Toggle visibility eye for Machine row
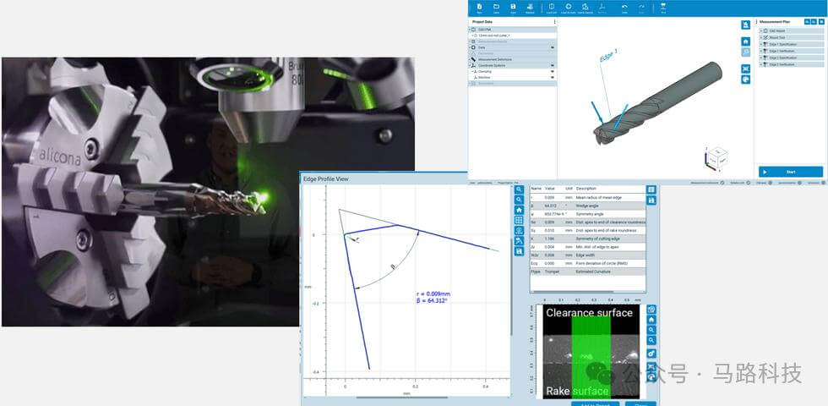Screen dimensions: 828x406 (x=553, y=78)
